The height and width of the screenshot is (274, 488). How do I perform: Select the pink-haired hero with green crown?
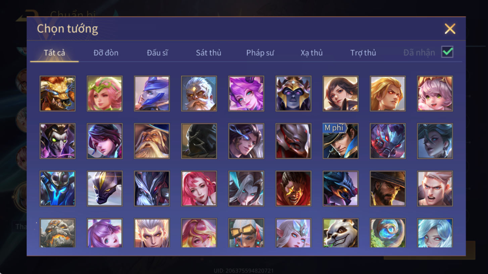pos(105,93)
